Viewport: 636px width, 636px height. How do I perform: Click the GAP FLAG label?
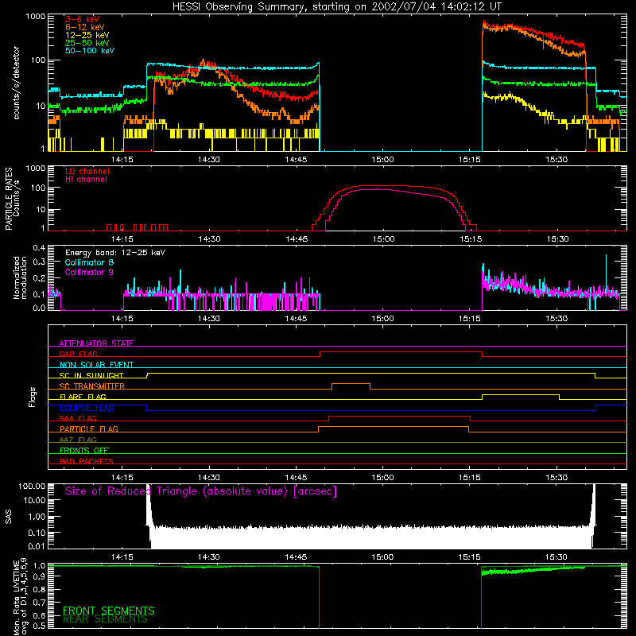(78, 354)
